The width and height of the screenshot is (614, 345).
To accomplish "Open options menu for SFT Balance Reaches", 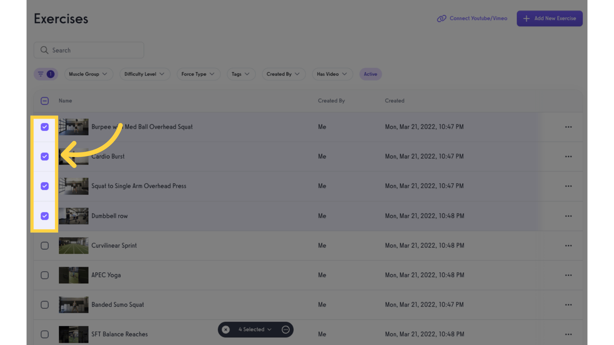I will coord(568,334).
